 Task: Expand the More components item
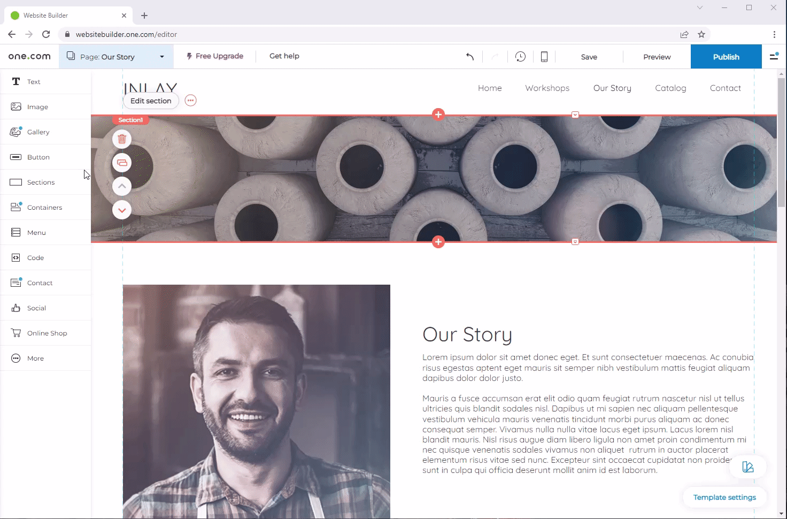click(x=35, y=358)
